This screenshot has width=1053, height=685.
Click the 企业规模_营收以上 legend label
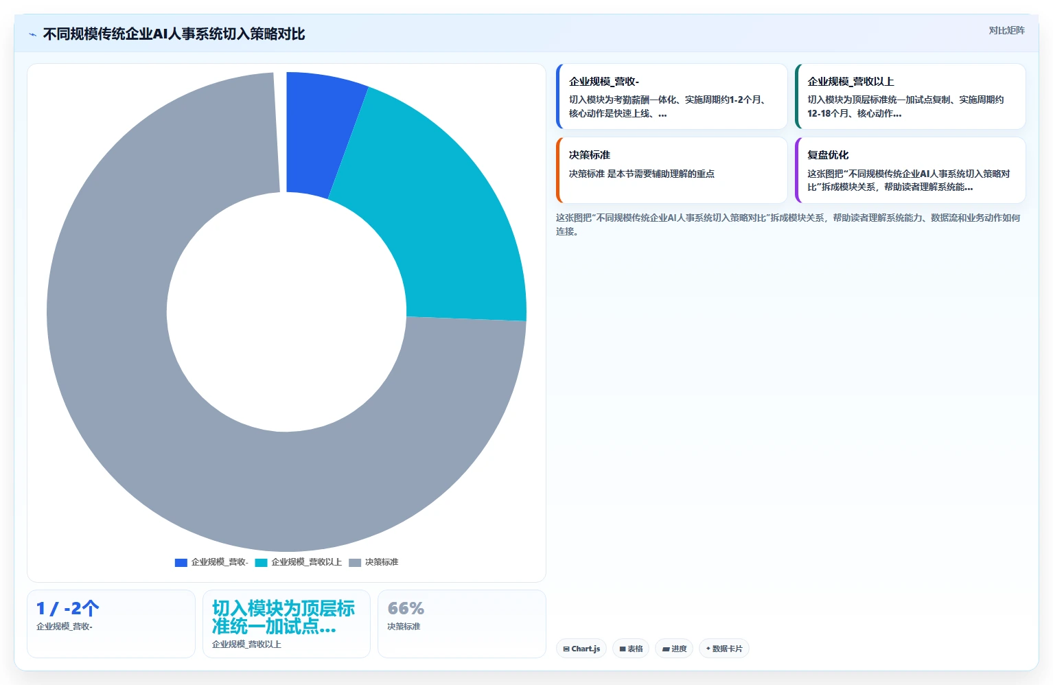(306, 562)
